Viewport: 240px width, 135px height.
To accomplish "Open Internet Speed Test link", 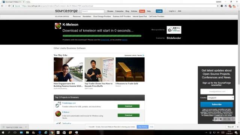I will tap(140, 16).
